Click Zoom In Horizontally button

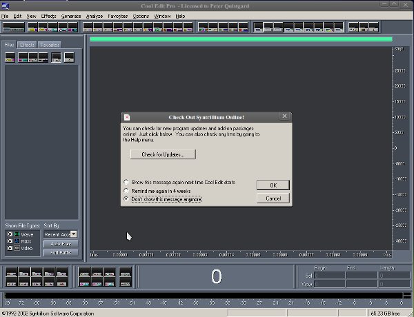pyautogui.click(x=84, y=272)
